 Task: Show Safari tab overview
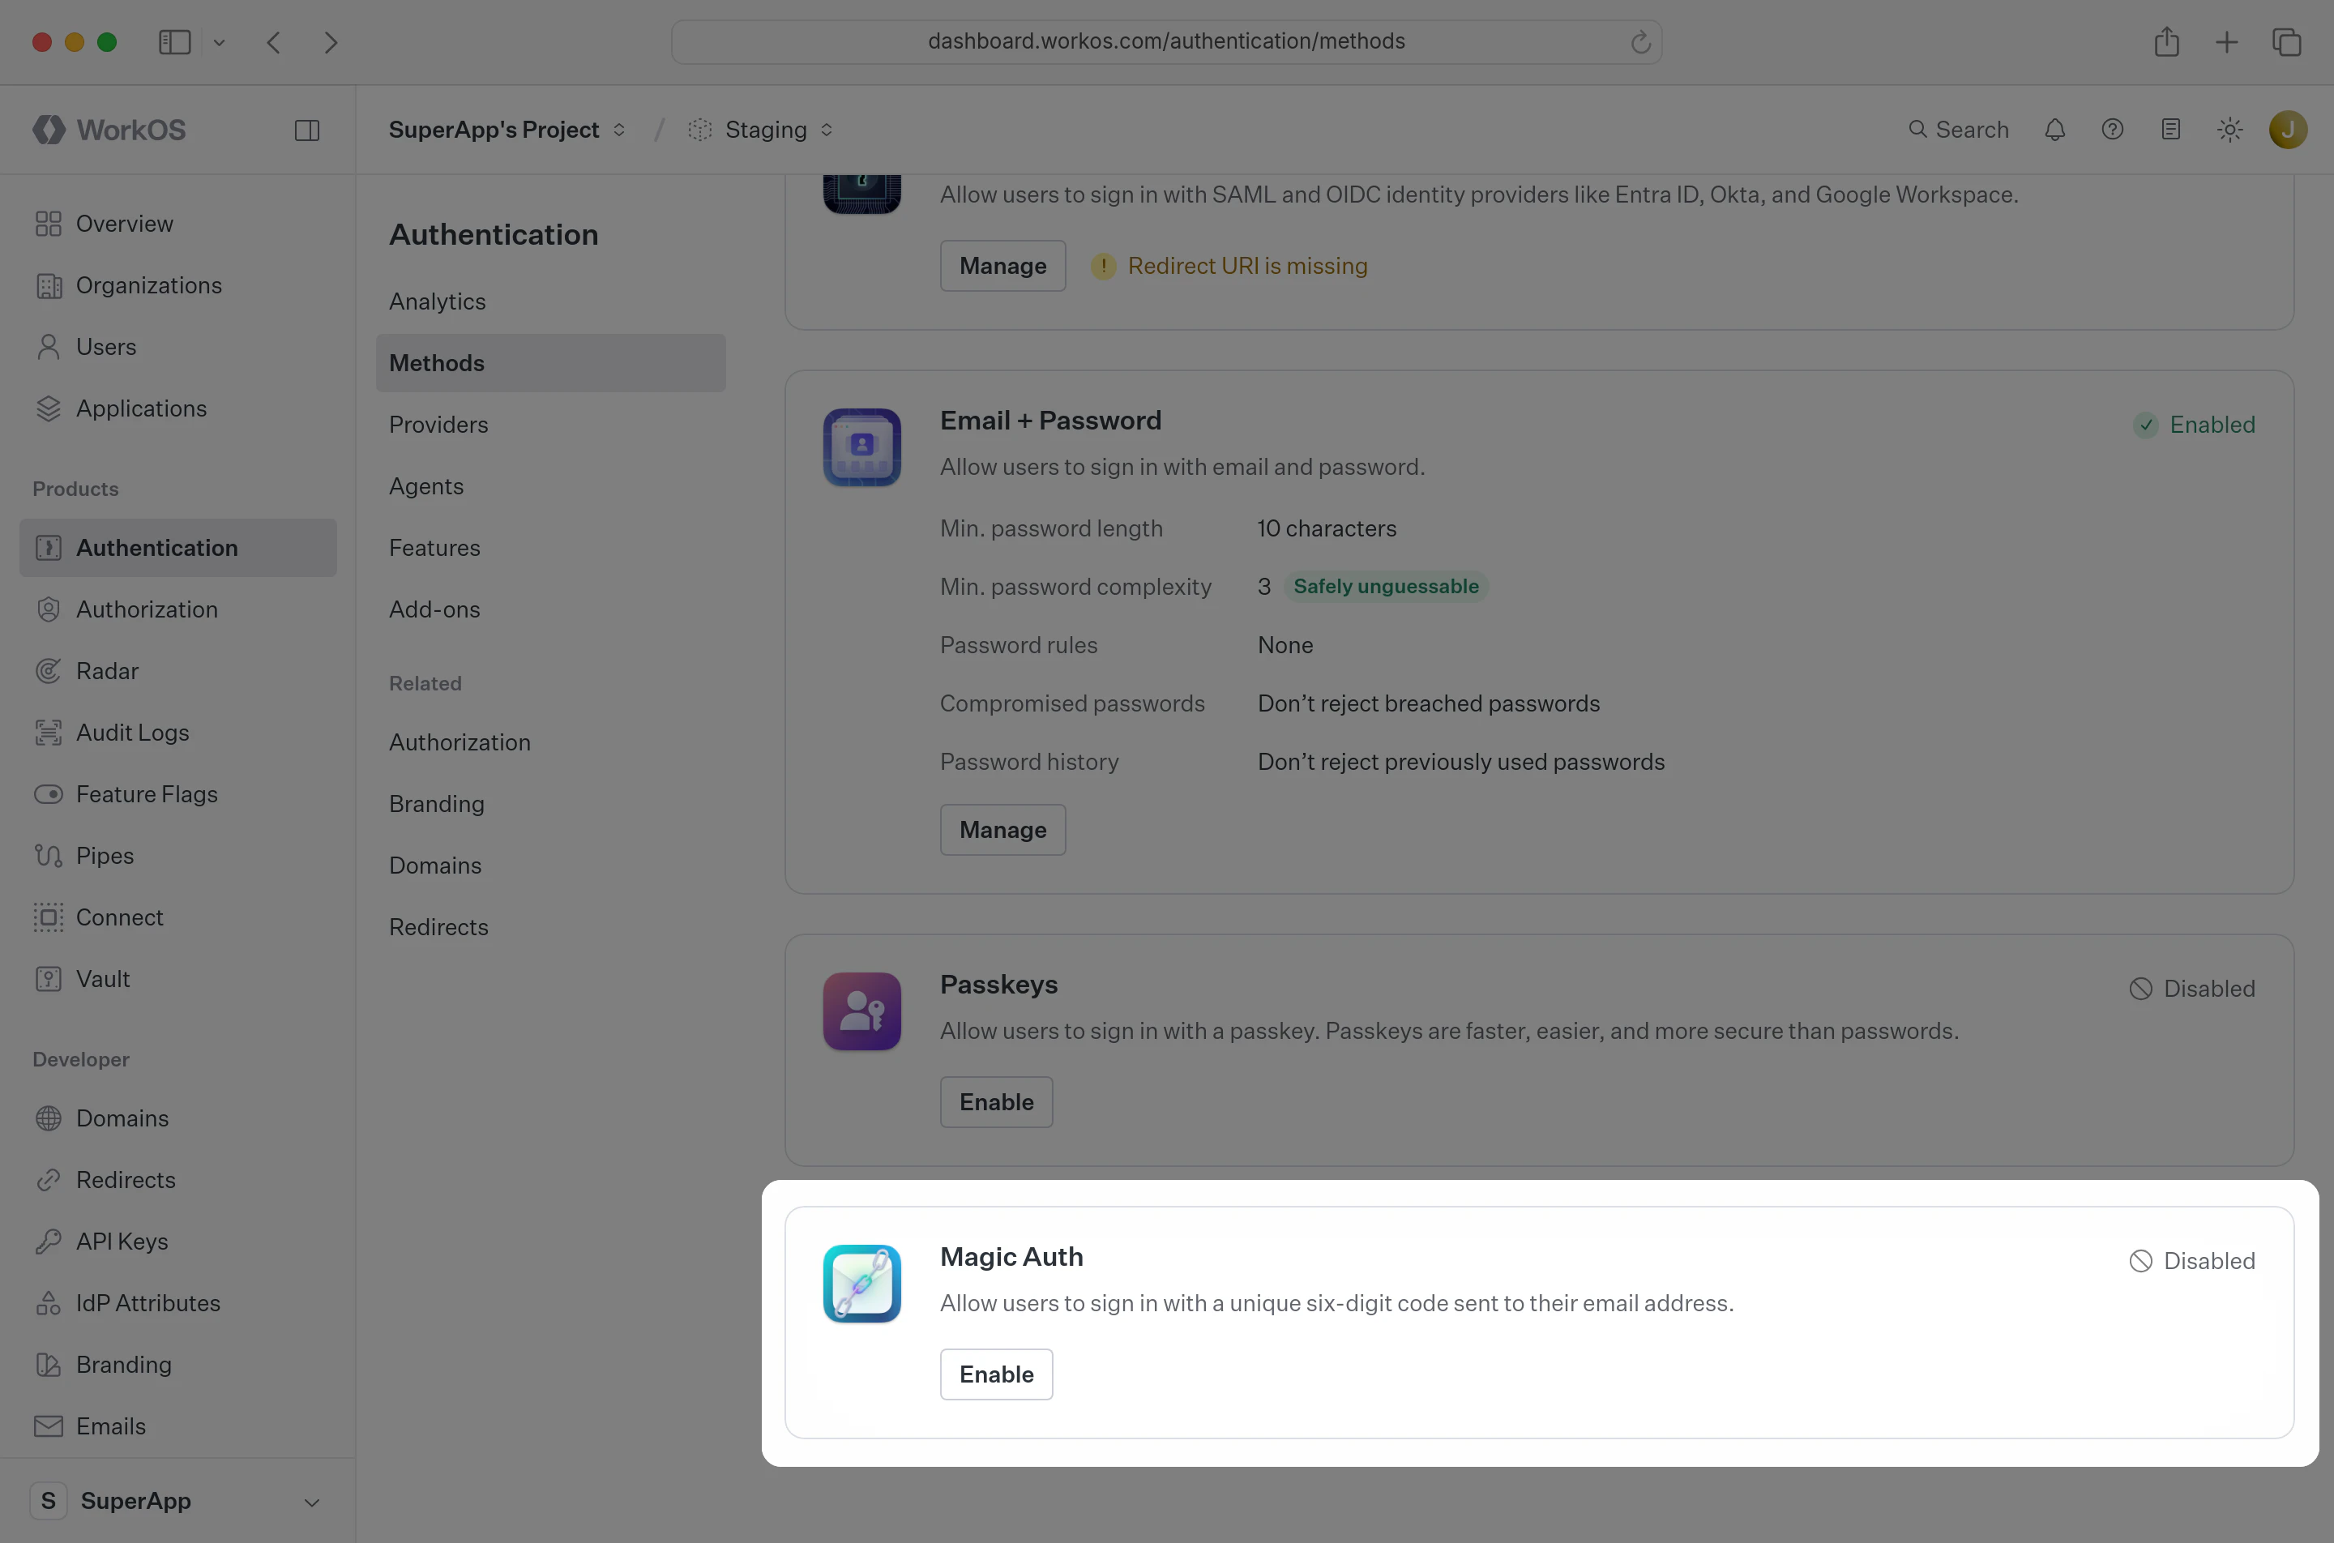(2287, 42)
